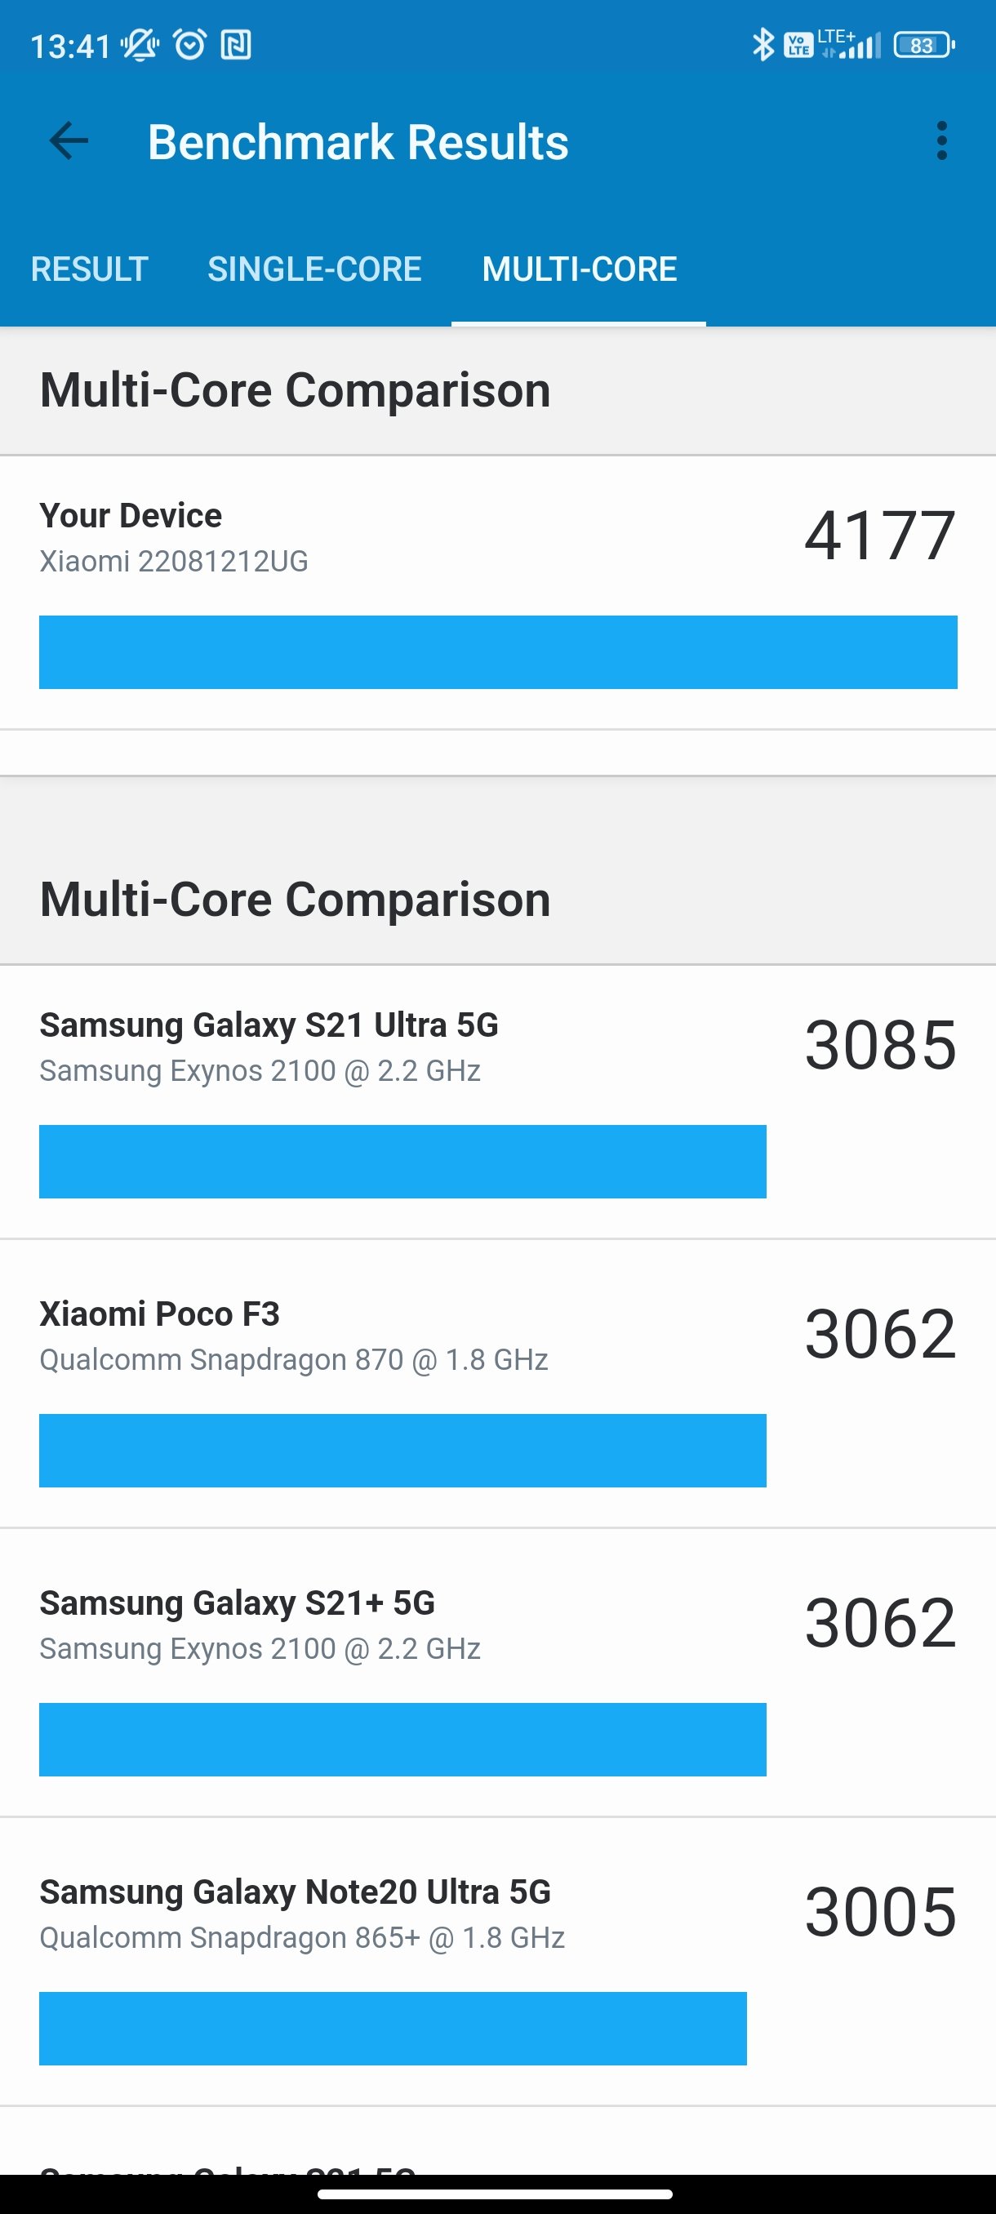This screenshot has width=996, height=2214.
Task: Open the three-dot overflow menu
Action: point(942,141)
